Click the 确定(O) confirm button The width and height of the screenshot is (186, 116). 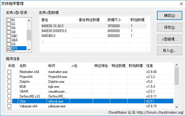(169, 16)
